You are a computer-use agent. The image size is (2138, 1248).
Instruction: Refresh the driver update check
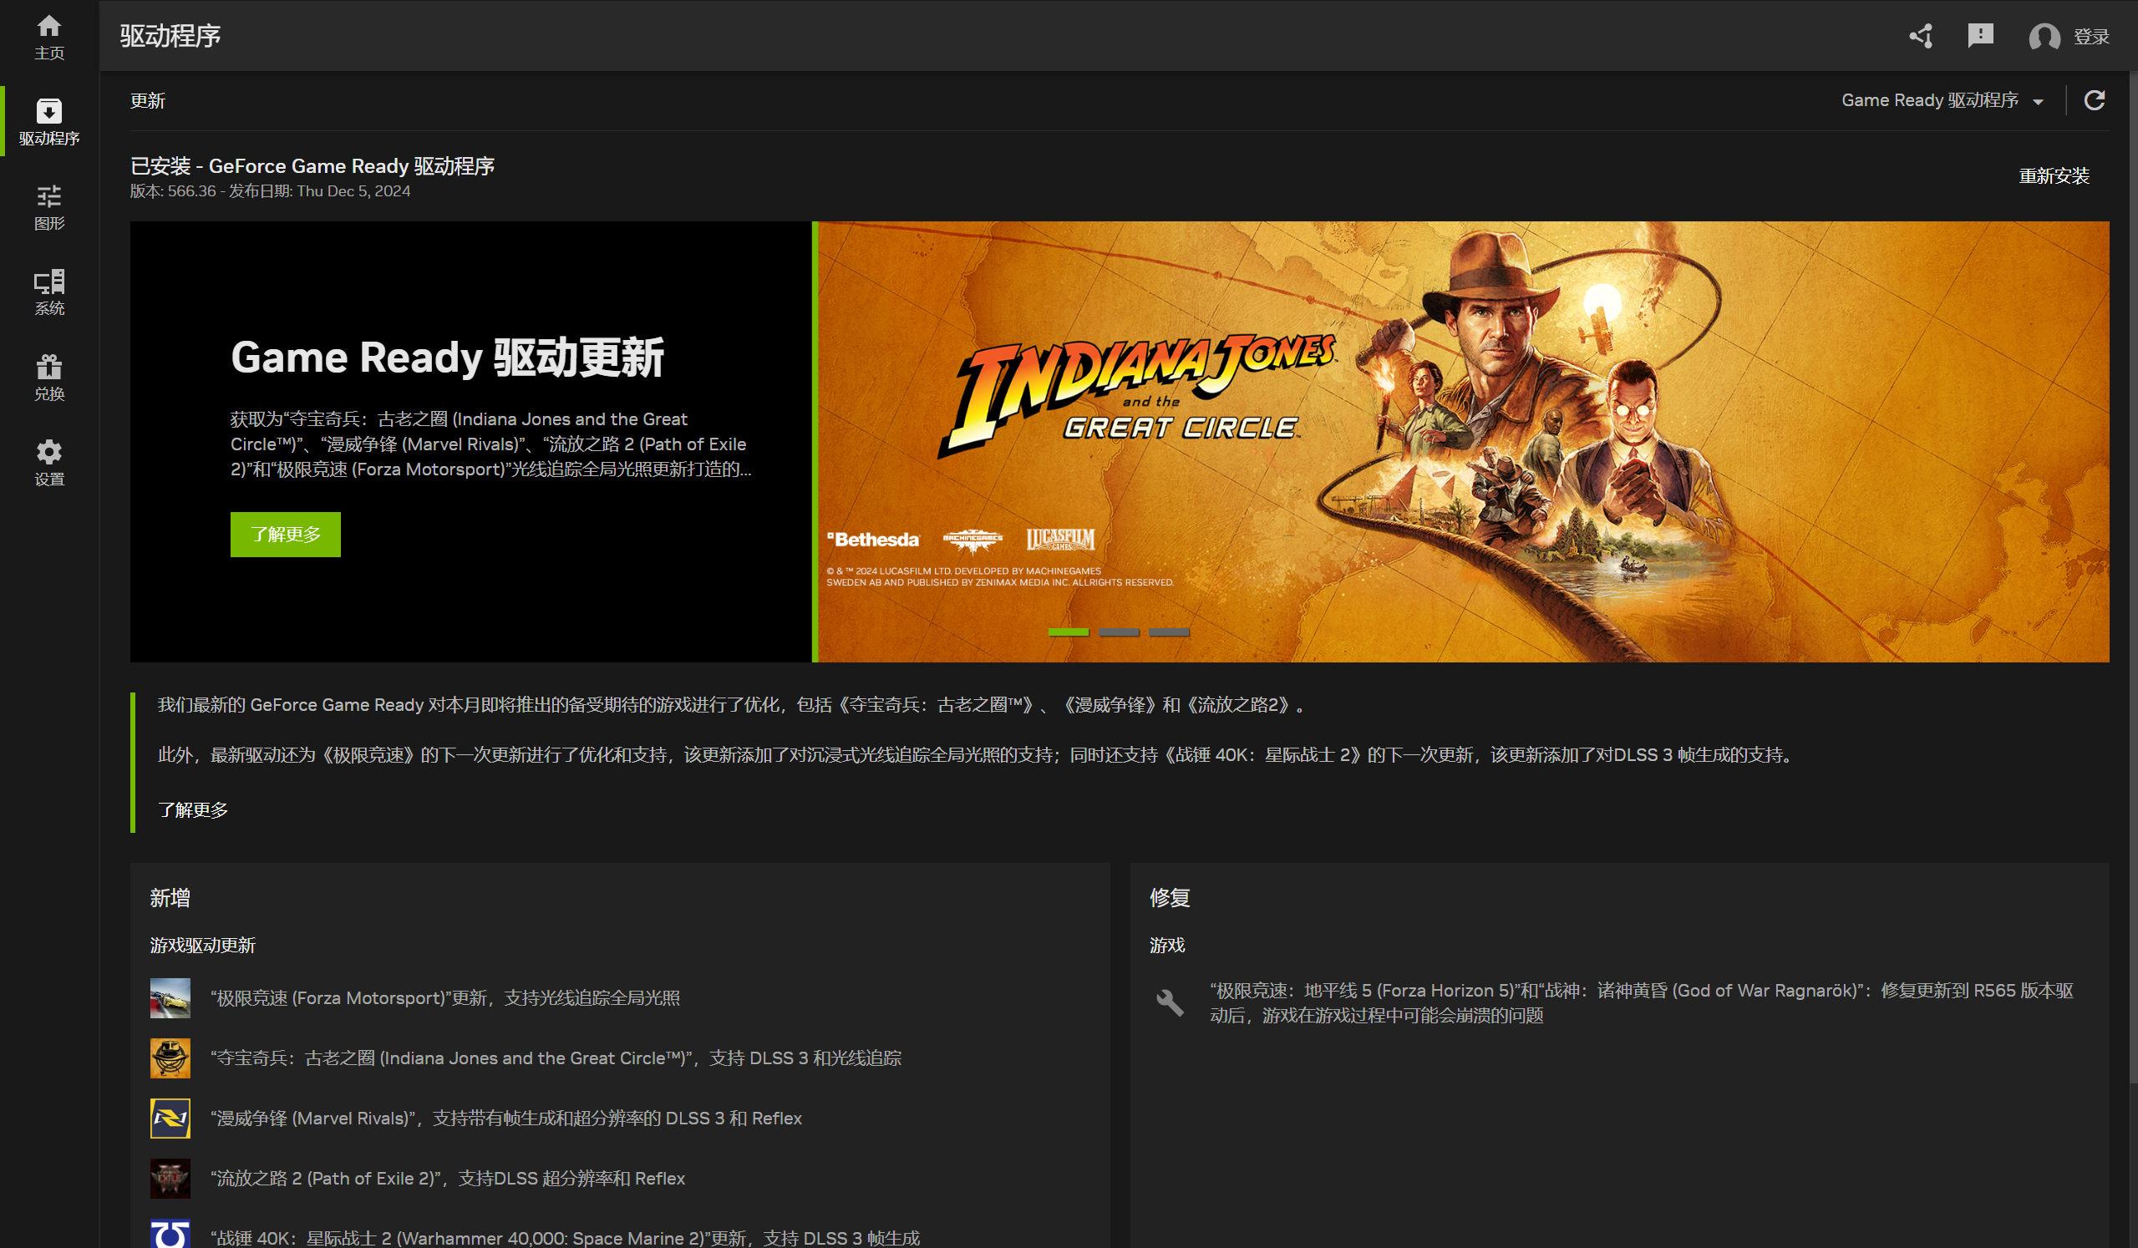tap(2094, 101)
